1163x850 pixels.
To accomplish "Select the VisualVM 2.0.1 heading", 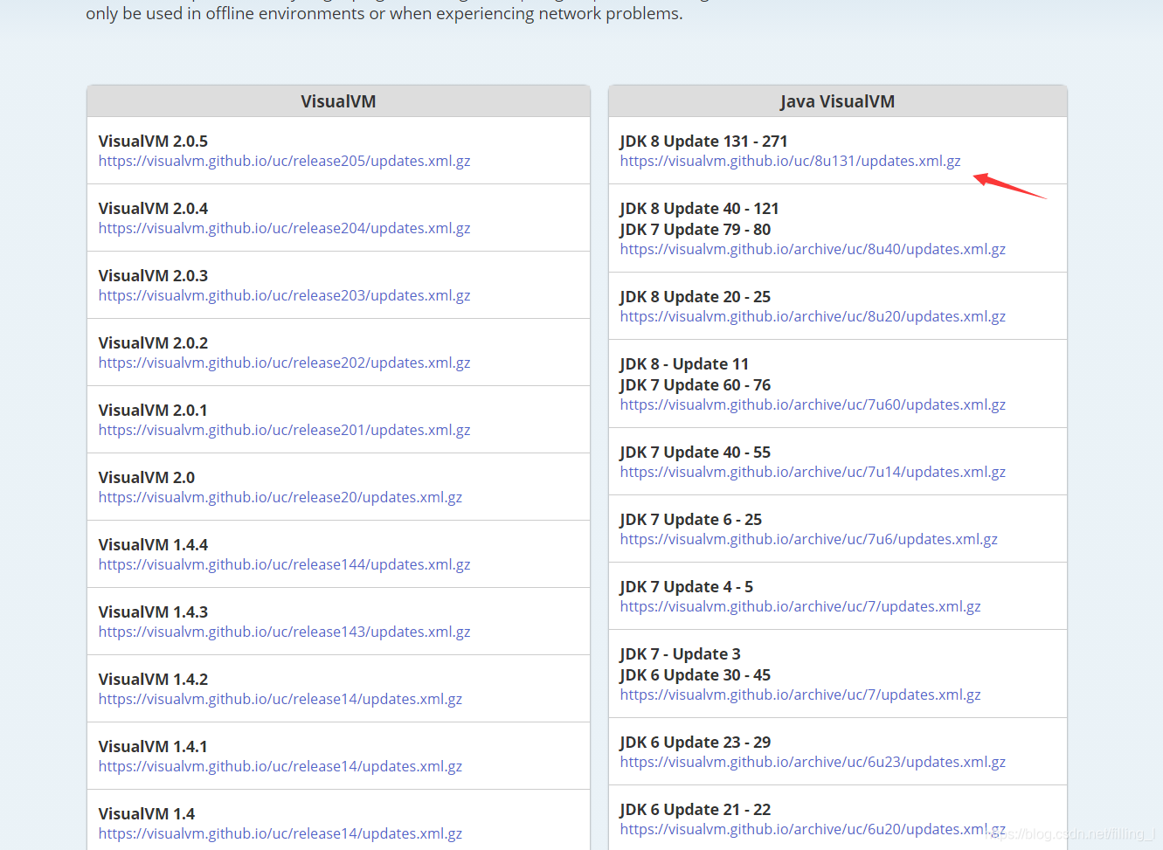I will (153, 410).
